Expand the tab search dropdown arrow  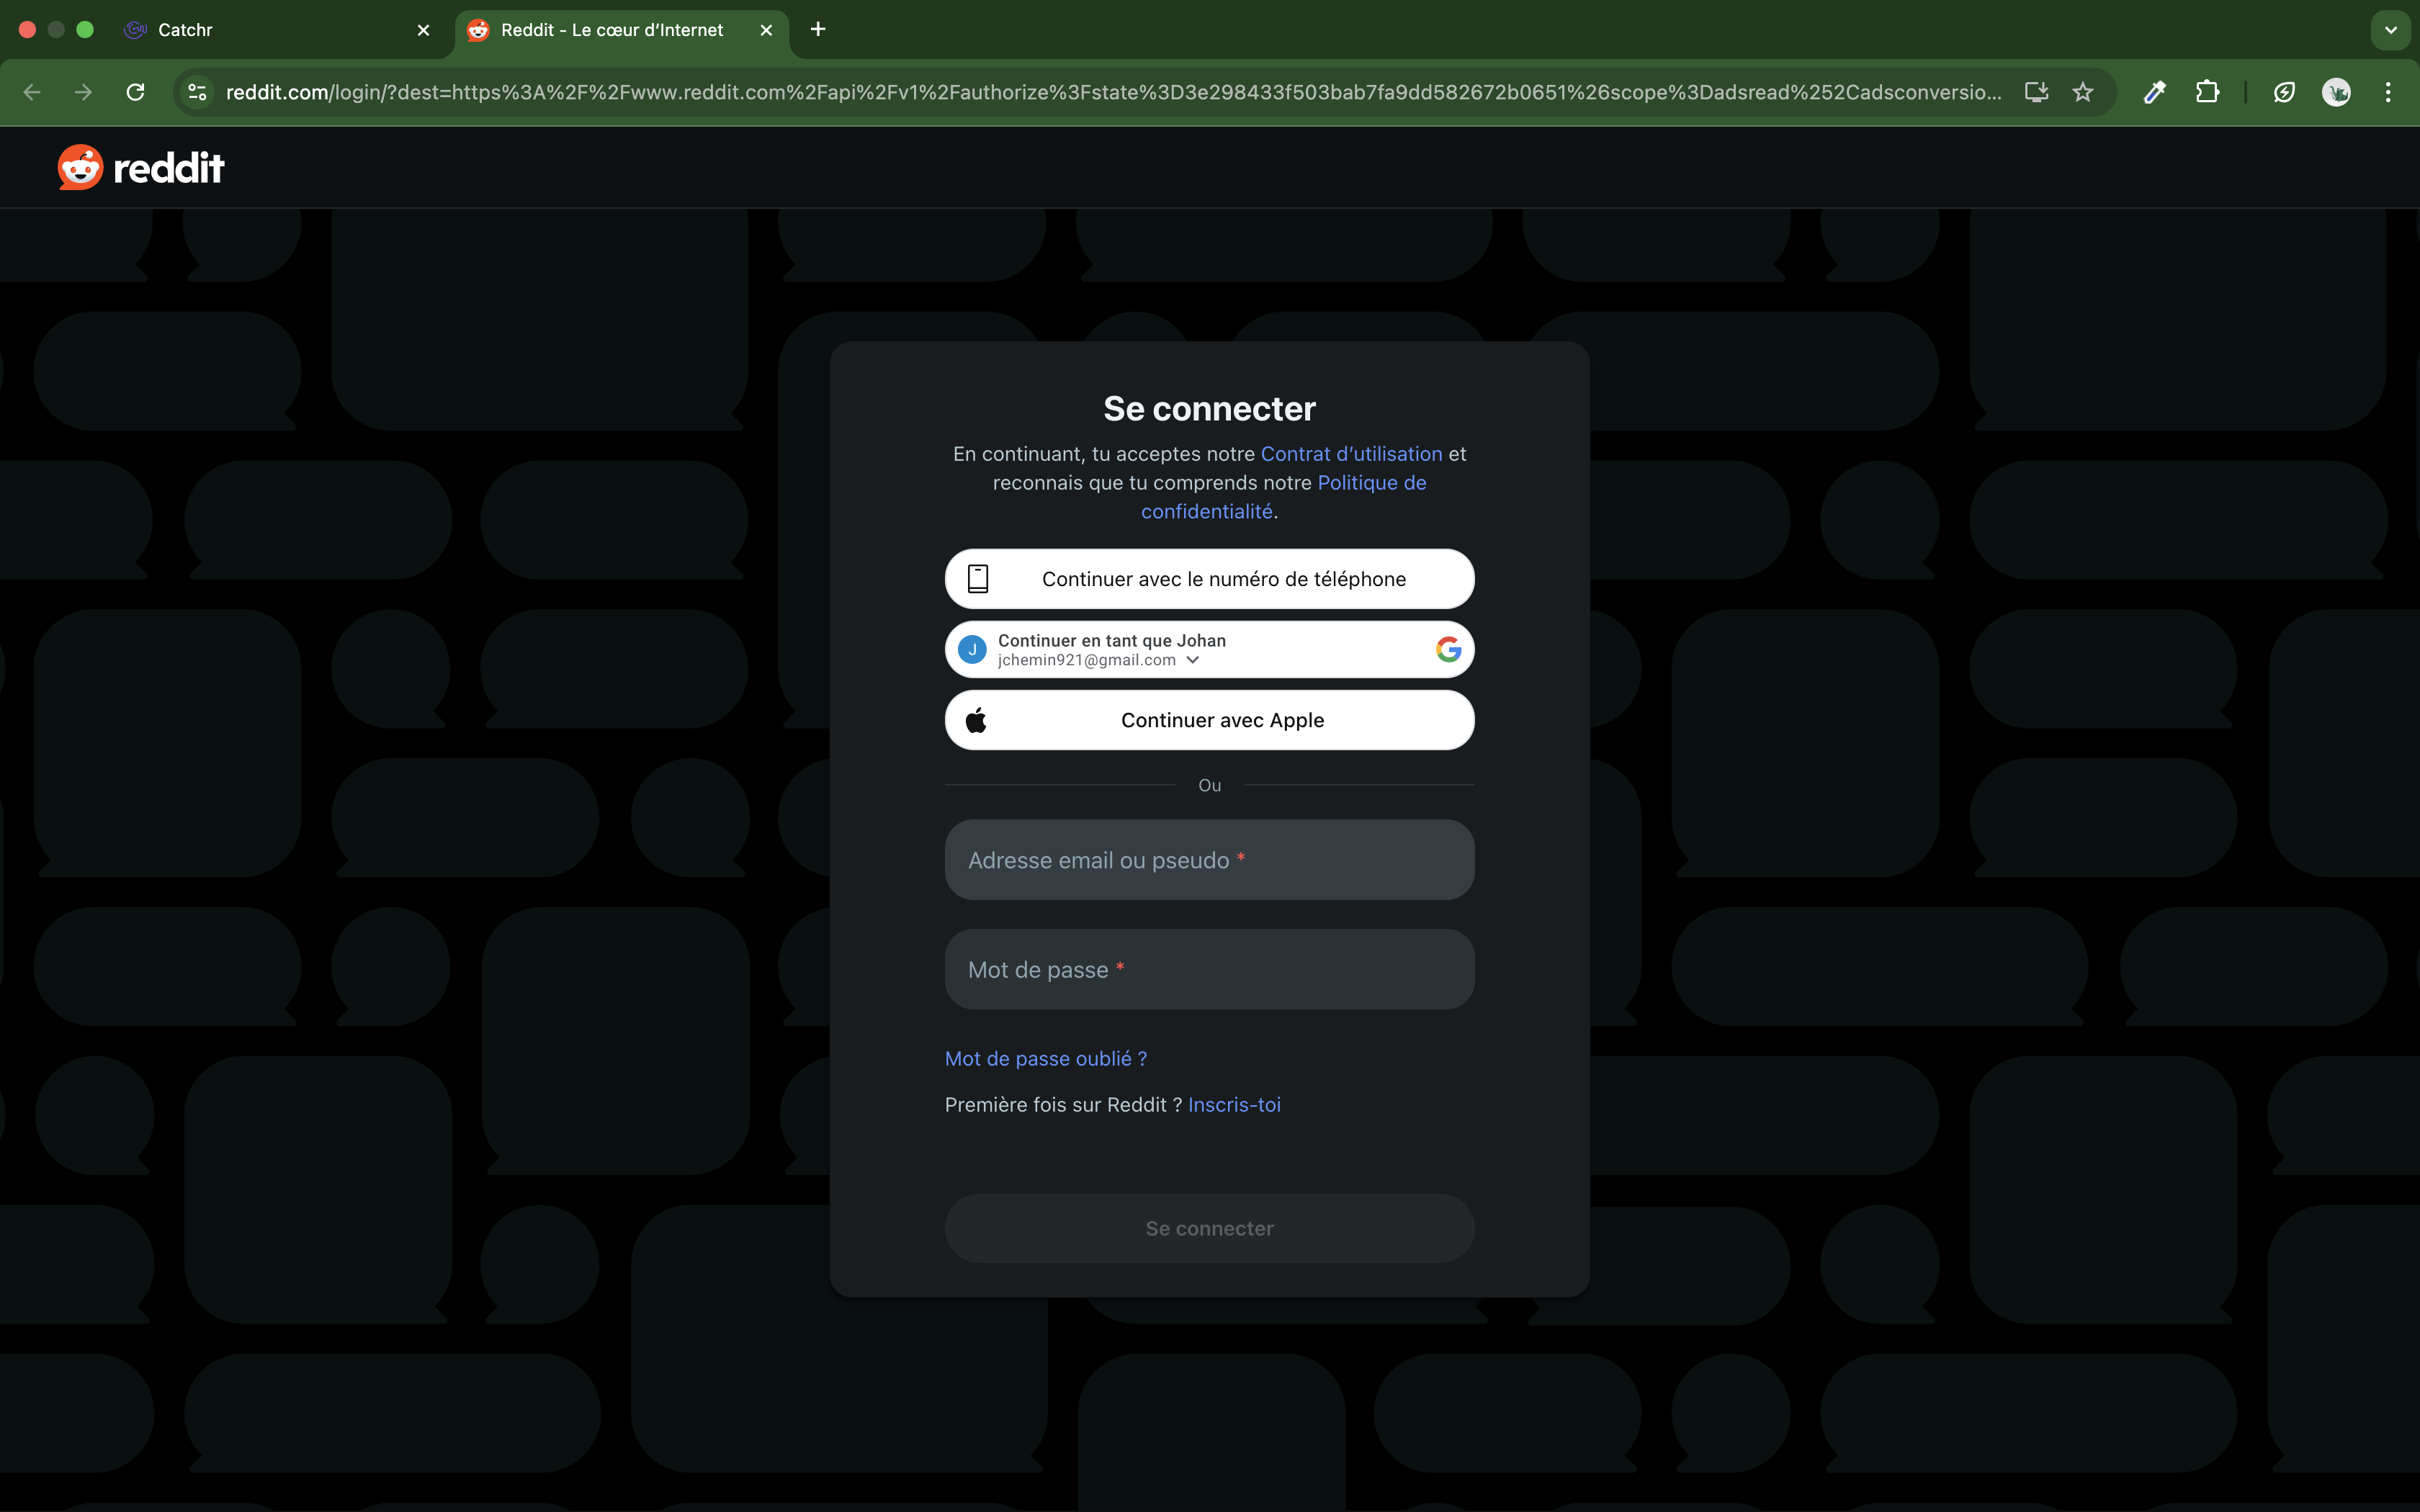(2391, 30)
